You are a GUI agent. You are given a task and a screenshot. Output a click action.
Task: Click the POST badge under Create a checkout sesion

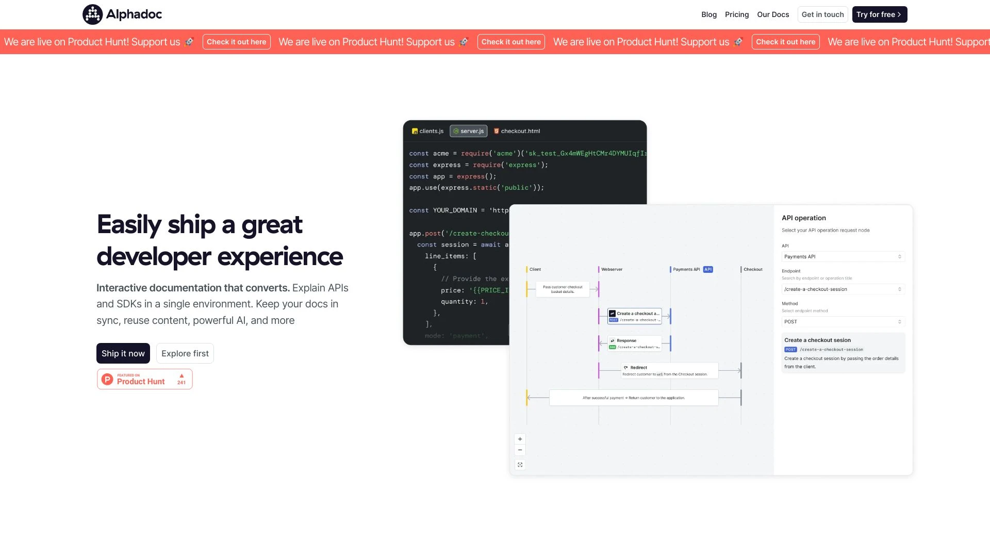tap(790, 349)
